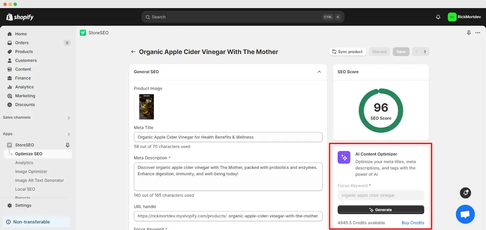Click the AI Focus Keyword field
The image size is (486, 230).
[x=381, y=195]
